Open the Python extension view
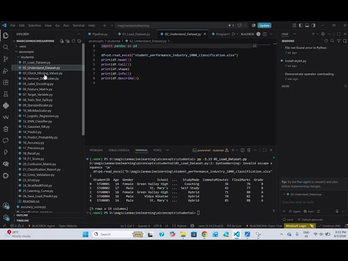The image size is (348, 261). point(6,105)
